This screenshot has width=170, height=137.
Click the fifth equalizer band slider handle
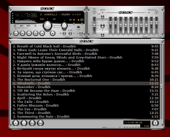tap(131, 25)
